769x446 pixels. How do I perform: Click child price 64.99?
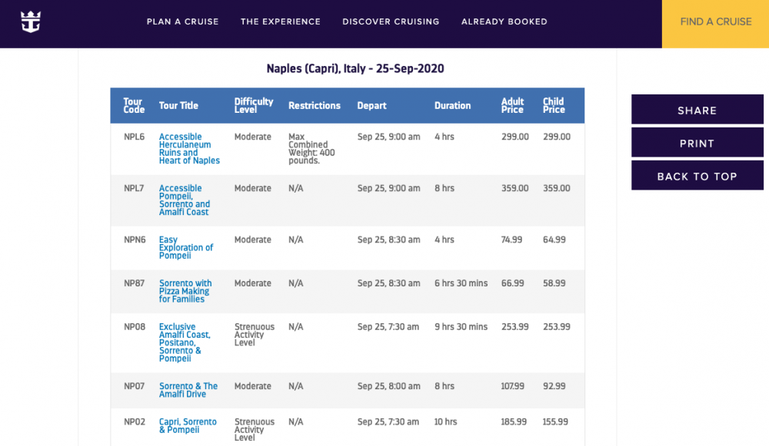tap(554, 240)
